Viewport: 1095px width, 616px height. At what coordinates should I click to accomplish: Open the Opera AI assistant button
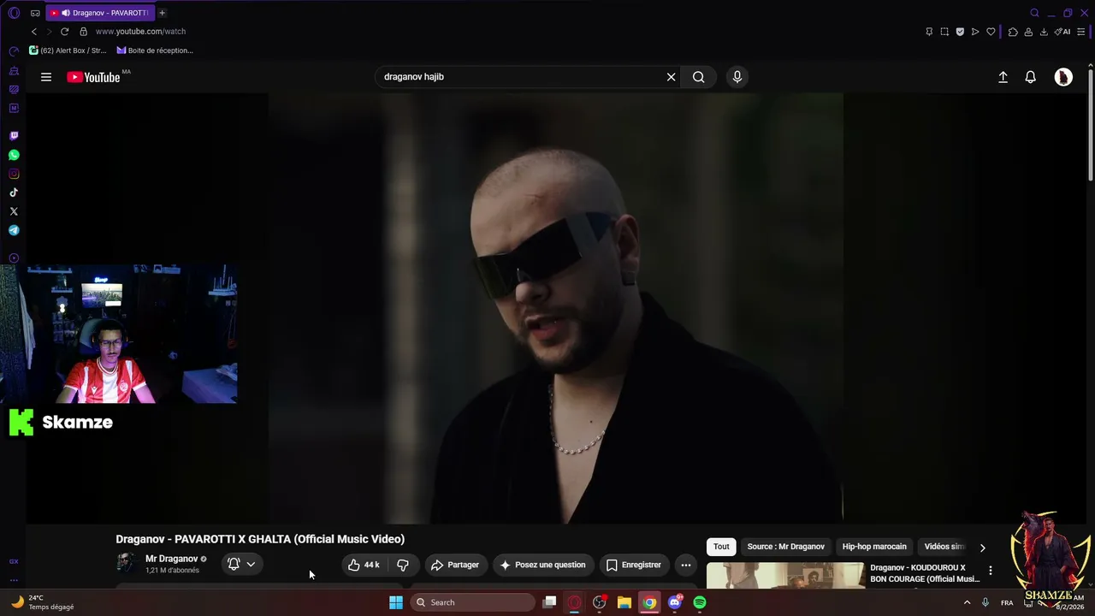[x=1062, y=32]
